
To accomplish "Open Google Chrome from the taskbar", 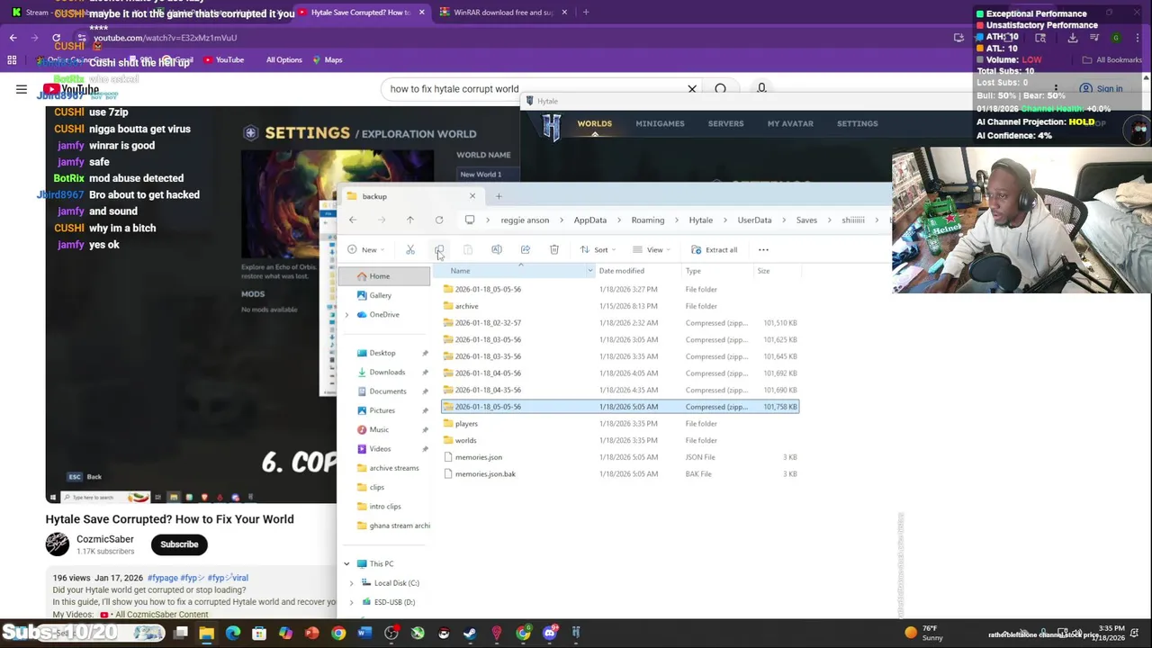I will coord(338,634).
